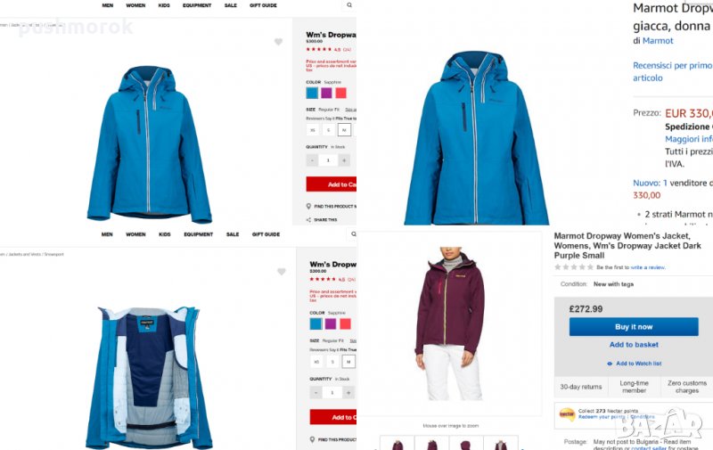Open the Marmot brand link
Image resolution: width=713 pixels, height=450 pixels.
pos(658,40)
